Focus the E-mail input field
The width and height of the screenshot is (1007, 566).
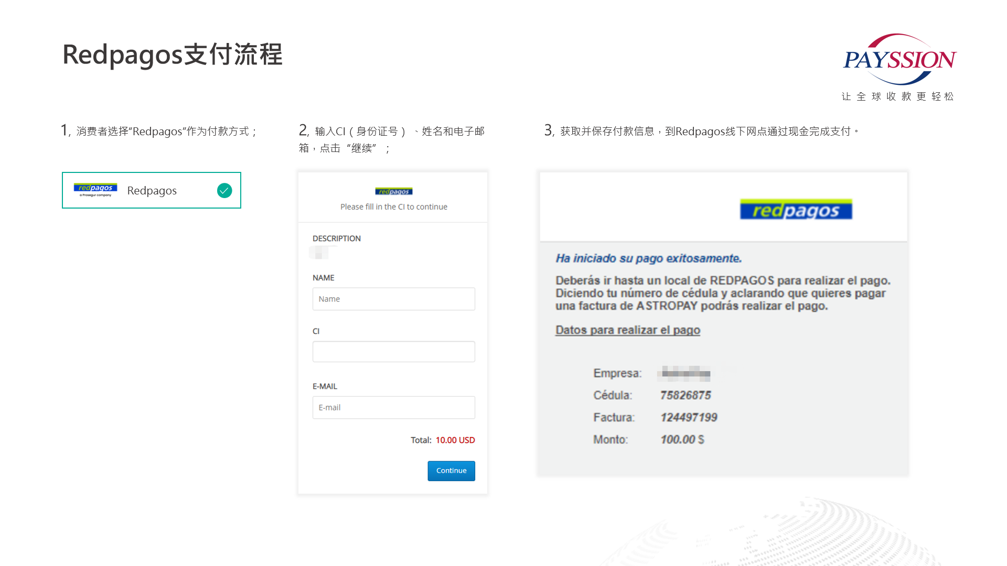(394, 407)
